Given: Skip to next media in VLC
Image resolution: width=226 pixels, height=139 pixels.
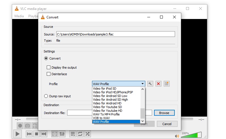Looking at the screenshot, I should click(44, 134).
